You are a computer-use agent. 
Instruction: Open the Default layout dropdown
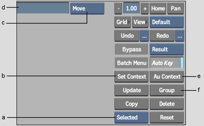click(x=167, y=22)
